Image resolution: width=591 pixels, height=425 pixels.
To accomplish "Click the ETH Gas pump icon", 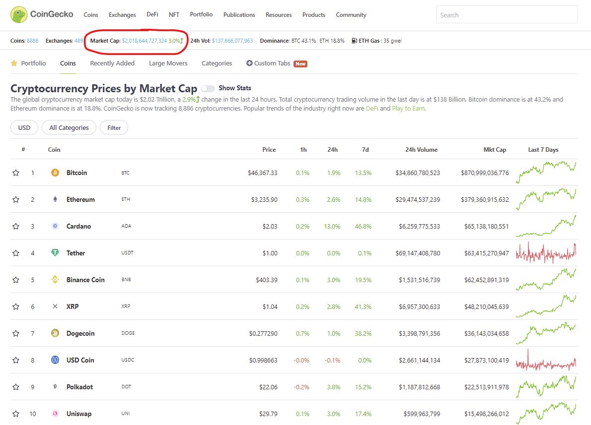I will tap(354, 41).
